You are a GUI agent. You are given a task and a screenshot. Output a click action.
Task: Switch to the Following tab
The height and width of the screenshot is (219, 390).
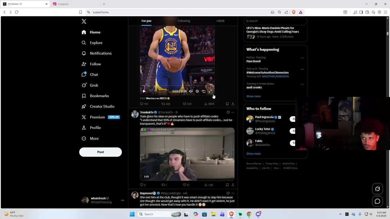tap(184, 21)
